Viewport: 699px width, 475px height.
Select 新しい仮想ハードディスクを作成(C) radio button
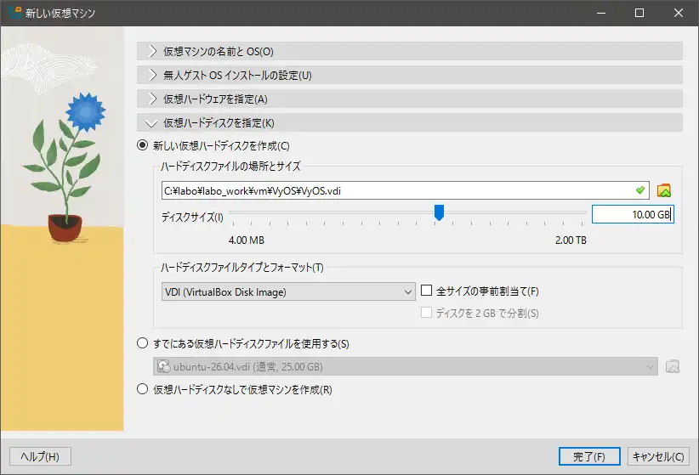click(142, 145)
